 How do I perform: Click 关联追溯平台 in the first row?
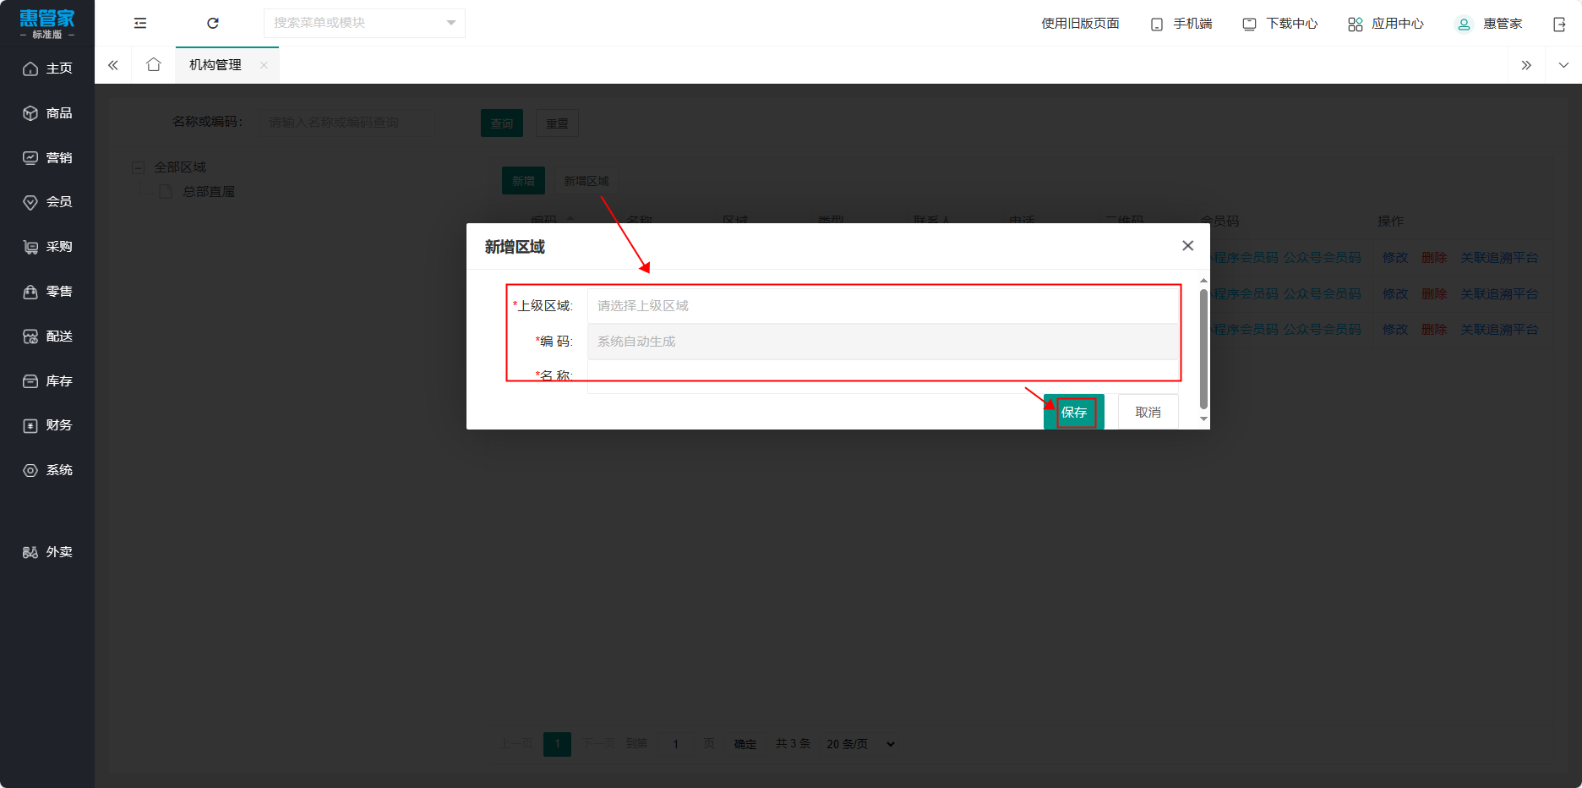pos(1499,258)
